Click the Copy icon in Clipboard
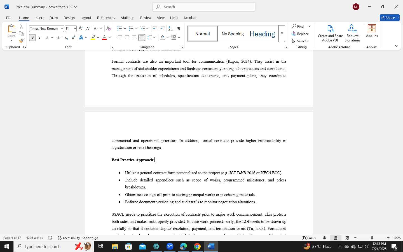Image resolution: width=403 pixels, height=252 pixels. pos(21,34)
